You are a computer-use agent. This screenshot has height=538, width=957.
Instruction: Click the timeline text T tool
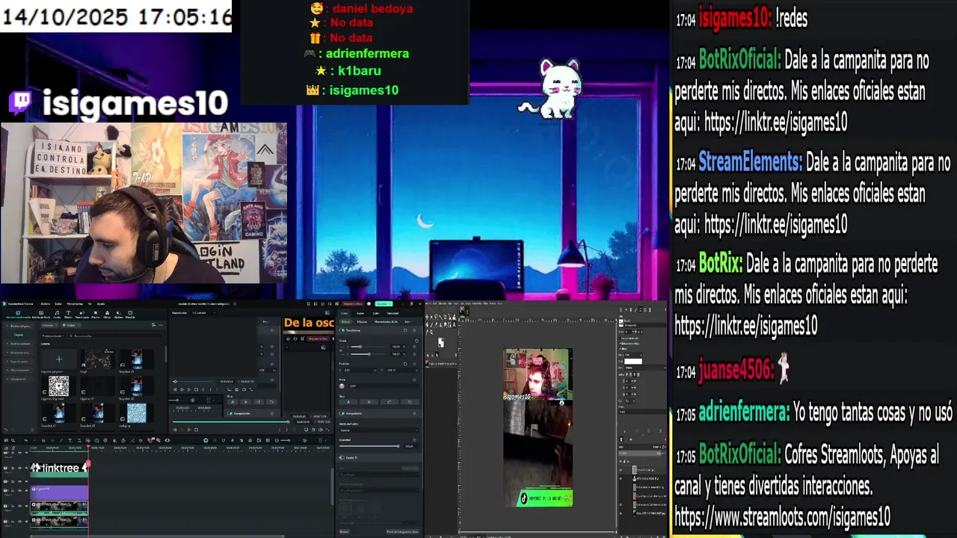[70, 440]
